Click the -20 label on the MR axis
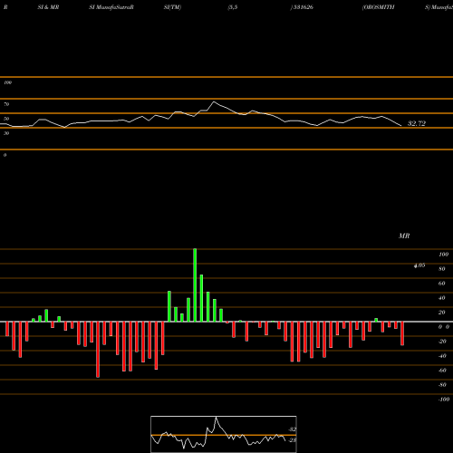Image resolution: width=453 pixels, height=453 pixels. point(442,342)
